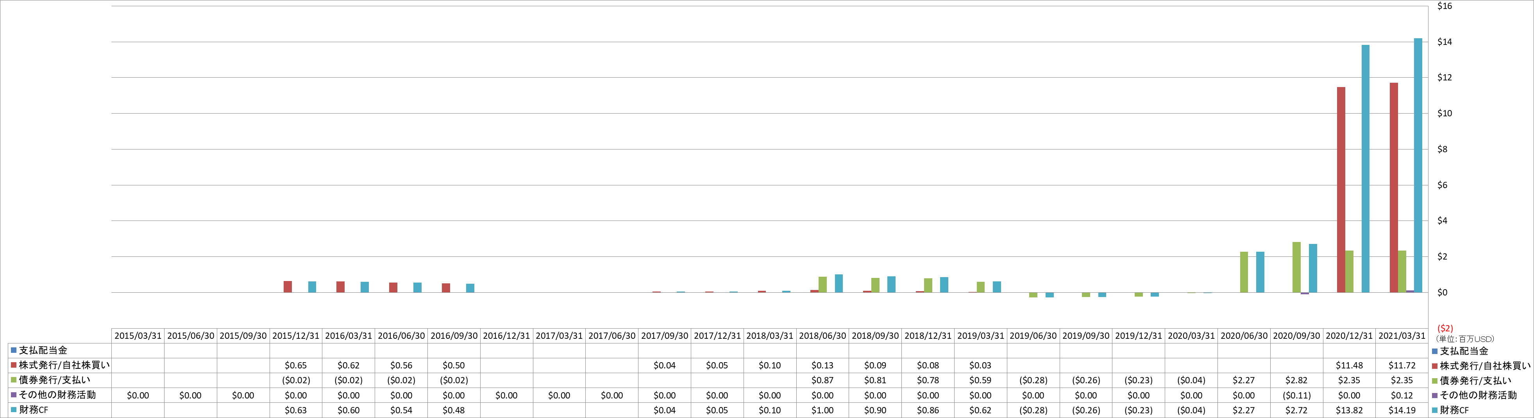Click the purple その他の財務活動 swatch in left row header
This screenshot has width=1534, height=418.
coord(13,395)
